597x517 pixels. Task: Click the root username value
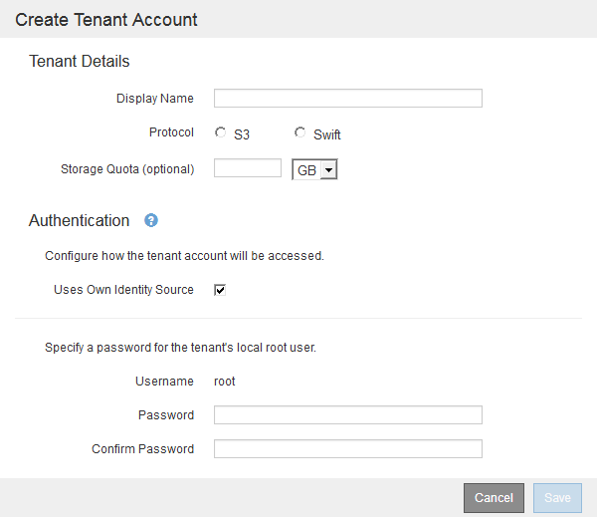[x=225, y=382]
